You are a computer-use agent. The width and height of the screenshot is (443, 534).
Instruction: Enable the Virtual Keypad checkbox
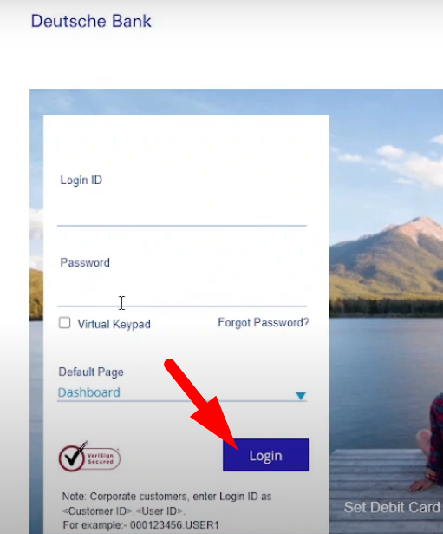(x=65, y=322)
